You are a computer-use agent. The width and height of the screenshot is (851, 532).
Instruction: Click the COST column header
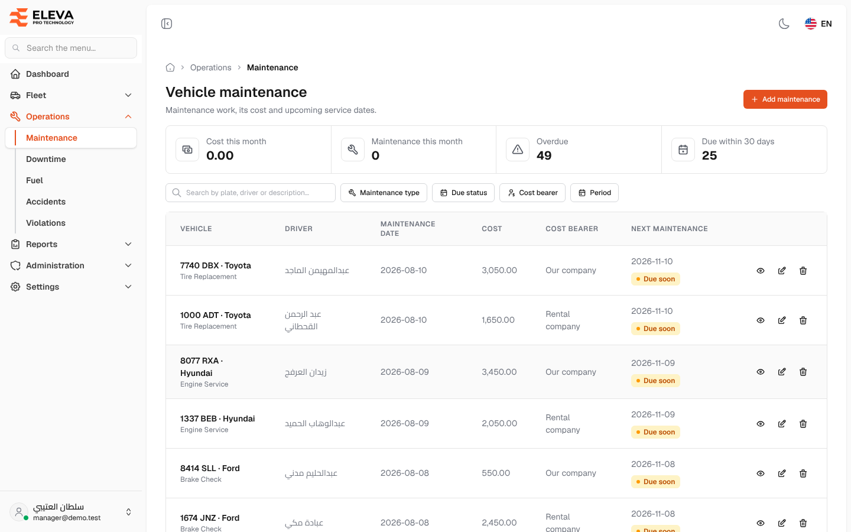click(492, 229)
